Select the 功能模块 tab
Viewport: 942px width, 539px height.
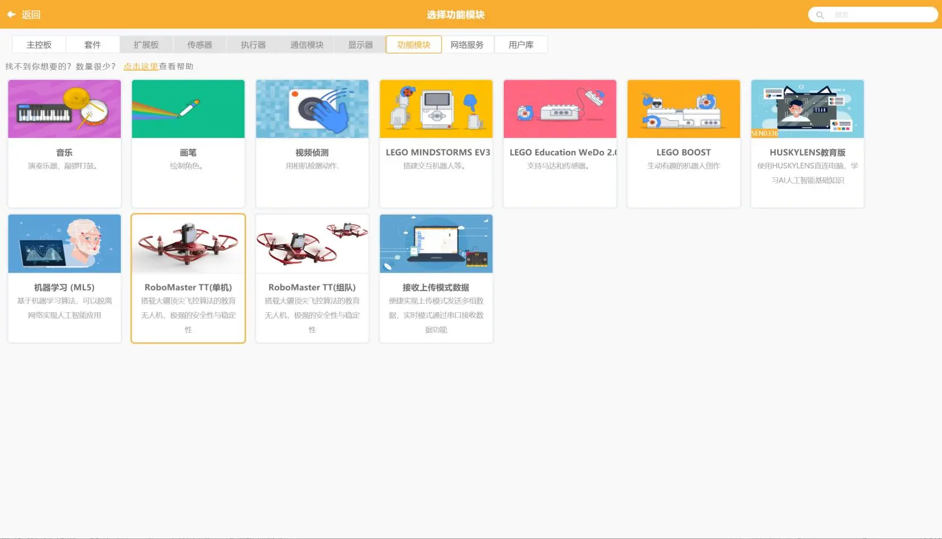(x=414, y=44)
